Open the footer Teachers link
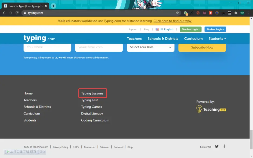253x158 pixels. [30, 100]
